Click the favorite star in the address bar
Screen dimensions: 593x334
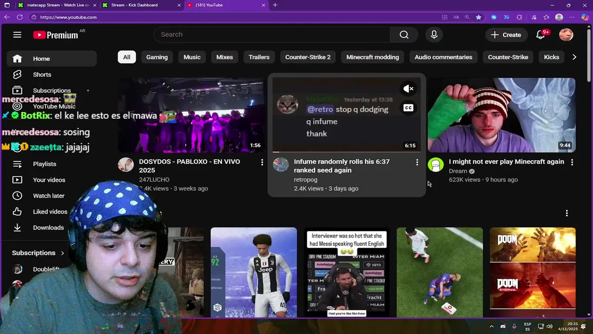tap(479, 17)
